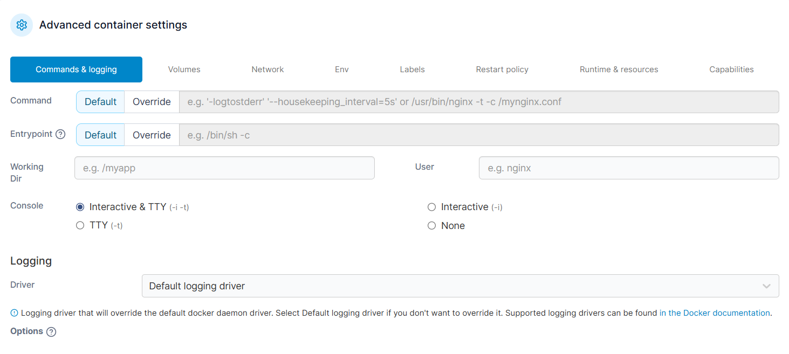This screenshot has height=354, width=789.
Task: Go to the Capabilities tab
Action: (731, 70)
